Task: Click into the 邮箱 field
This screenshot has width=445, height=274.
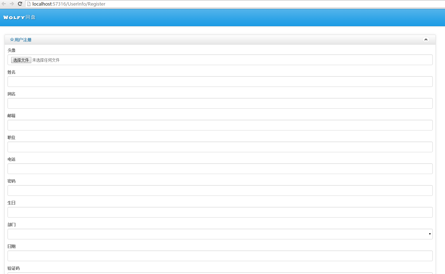Action: point(220,125)
